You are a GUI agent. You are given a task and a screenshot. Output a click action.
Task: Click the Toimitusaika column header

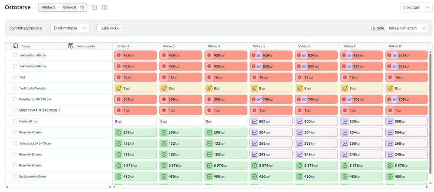(x=86, y=46)
